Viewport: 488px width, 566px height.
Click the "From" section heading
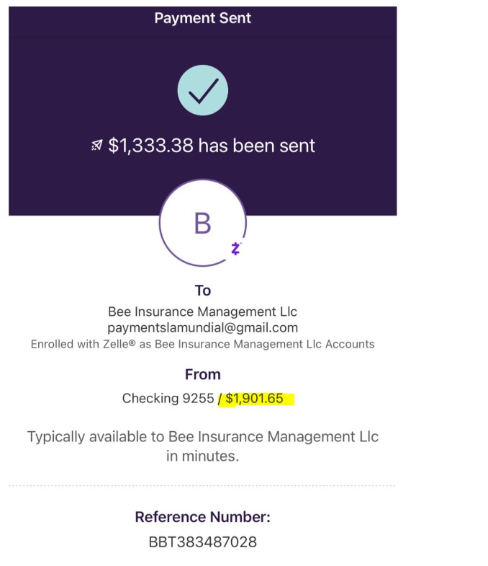(202, 375)
